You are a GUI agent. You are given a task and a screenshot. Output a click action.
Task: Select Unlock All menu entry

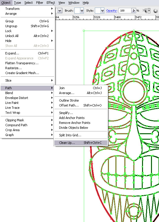click(x=27, y=36)
